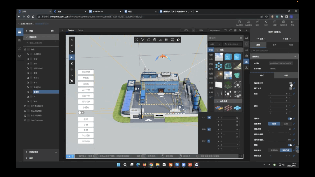
Task: Open the component grid icon in the left sidebar
Action: tap(20, 40)
